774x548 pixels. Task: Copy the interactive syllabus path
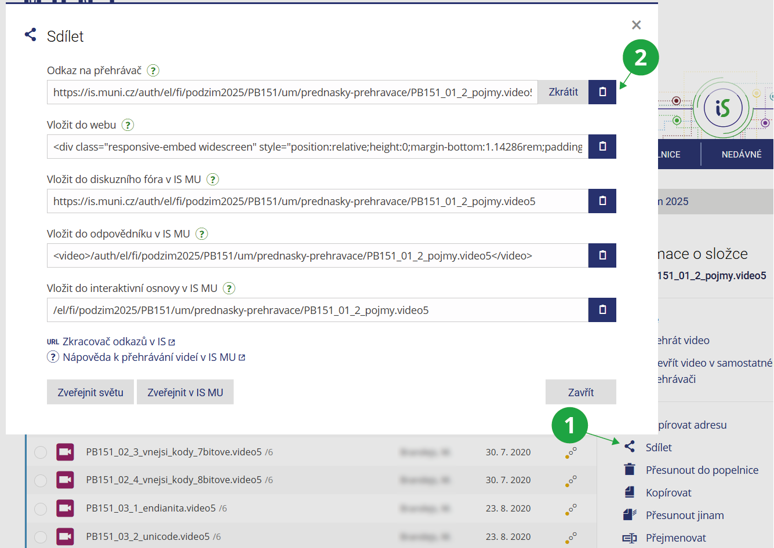coord(602,310)
